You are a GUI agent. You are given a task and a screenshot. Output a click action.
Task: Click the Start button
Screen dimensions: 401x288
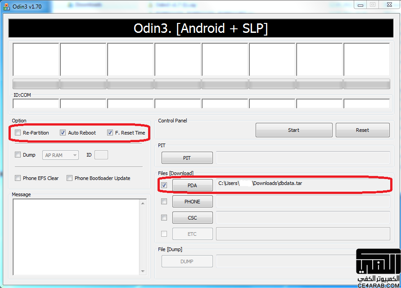point(294,130)
